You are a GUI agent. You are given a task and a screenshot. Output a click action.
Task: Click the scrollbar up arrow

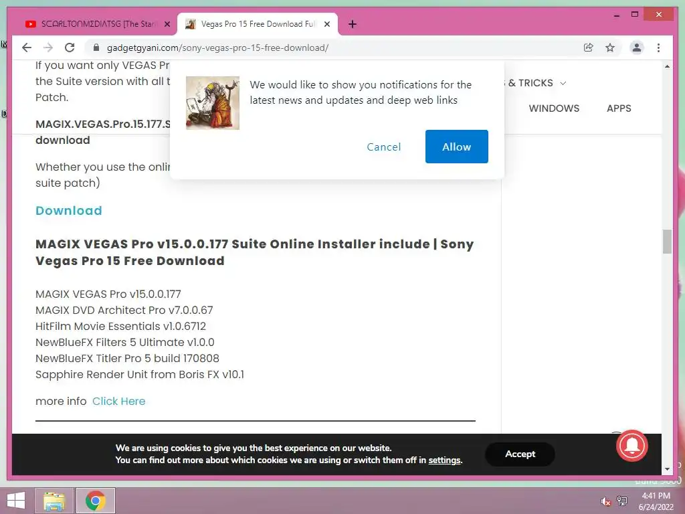pyautogui.click(x=667, y=66)
